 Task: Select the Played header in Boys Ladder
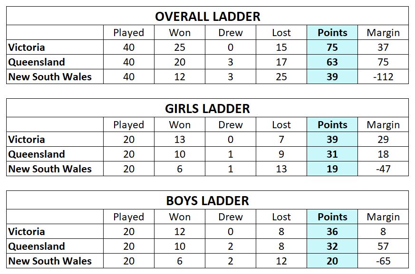[x=129, y=217]
